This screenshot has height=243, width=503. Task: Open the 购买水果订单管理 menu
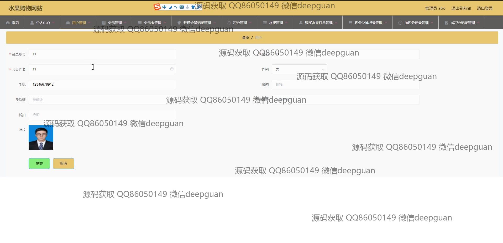pyautogui.click(x=318, y=23)
